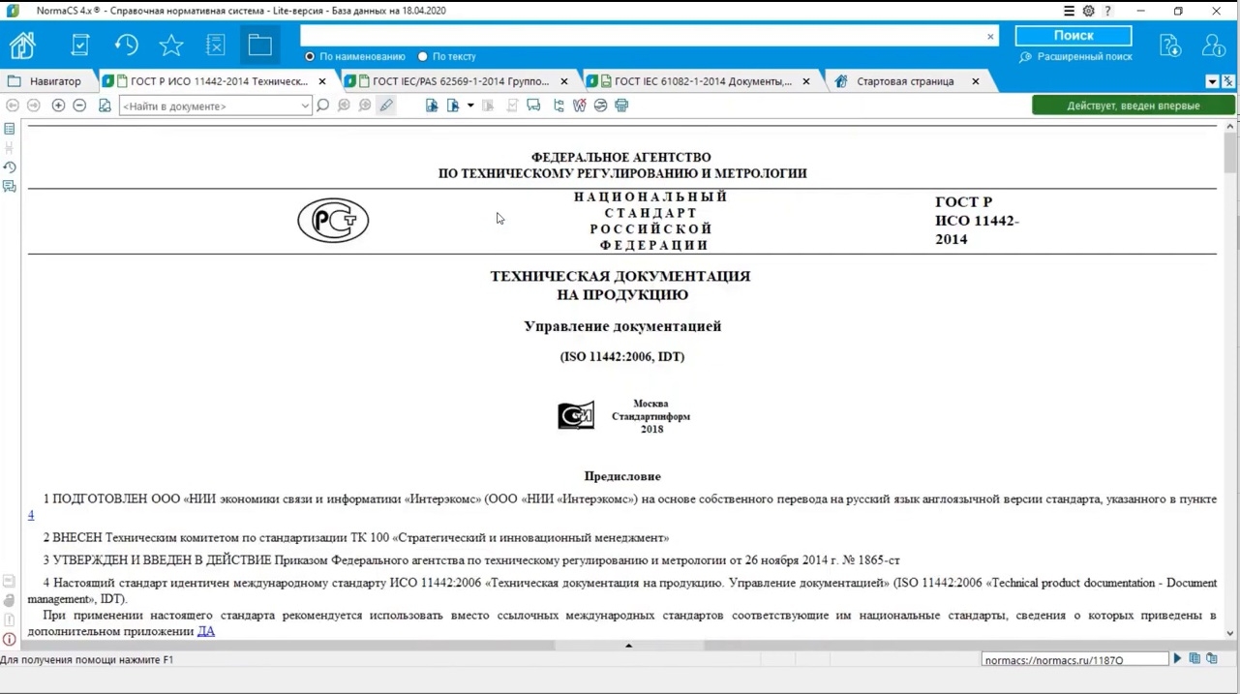Zoom out with the minus icon

79,106
